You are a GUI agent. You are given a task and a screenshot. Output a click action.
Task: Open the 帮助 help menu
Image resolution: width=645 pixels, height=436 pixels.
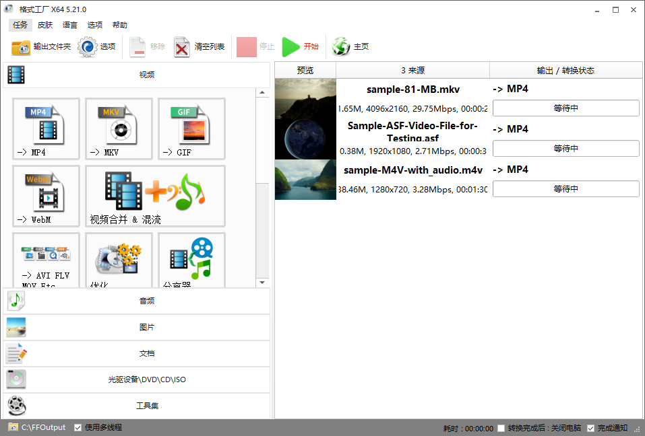pyautogui.click(x=120, y=25)
